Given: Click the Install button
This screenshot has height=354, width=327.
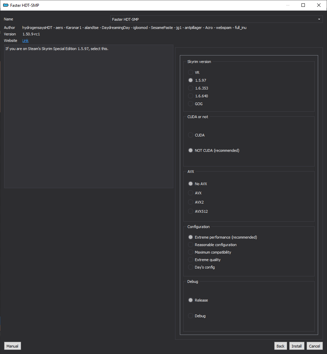Looking at the screenshot, I should (296, 346).
